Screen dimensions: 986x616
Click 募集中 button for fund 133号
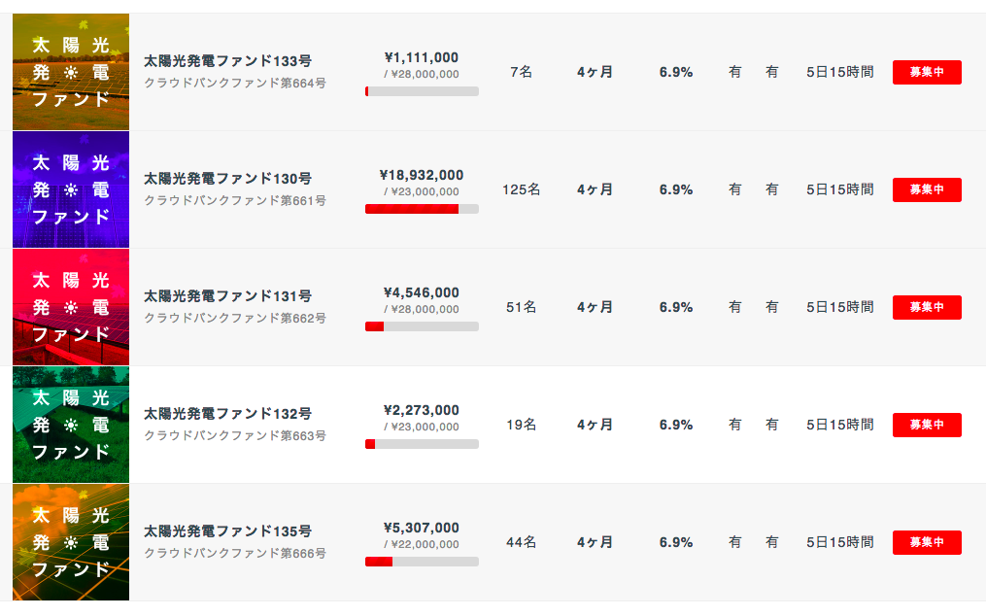927,72
